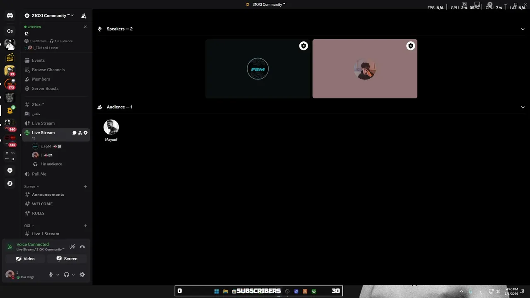Open taskbar clock showing 4:40 PM
The image size is (530, 298).
tap(512, 291)
